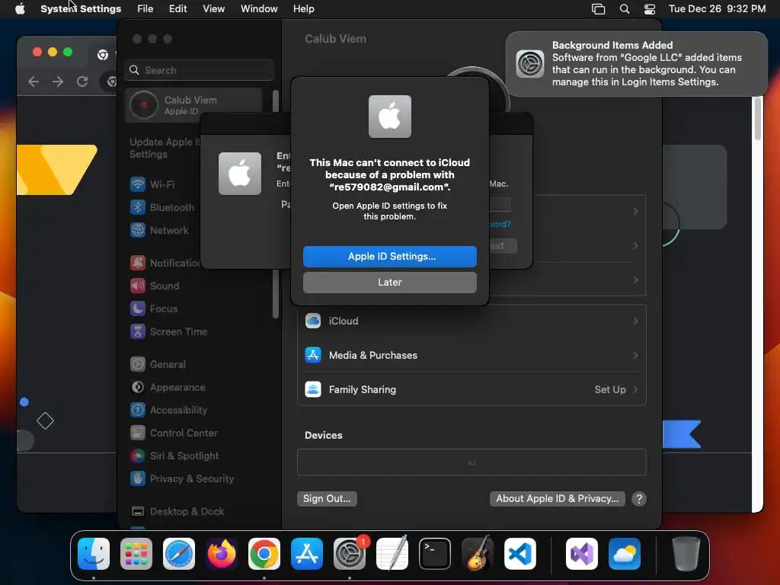Open the cloud weather app in Dock
Screen dimensions: 780x585
coord(625,554)
